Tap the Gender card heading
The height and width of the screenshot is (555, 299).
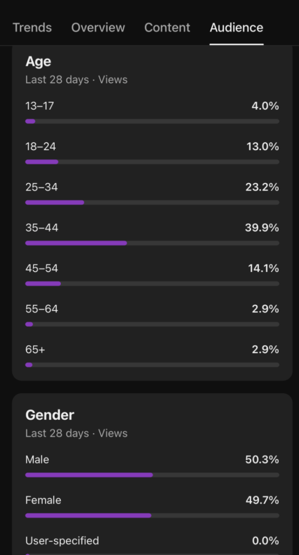pyautogui.click(x=50, y=415)
